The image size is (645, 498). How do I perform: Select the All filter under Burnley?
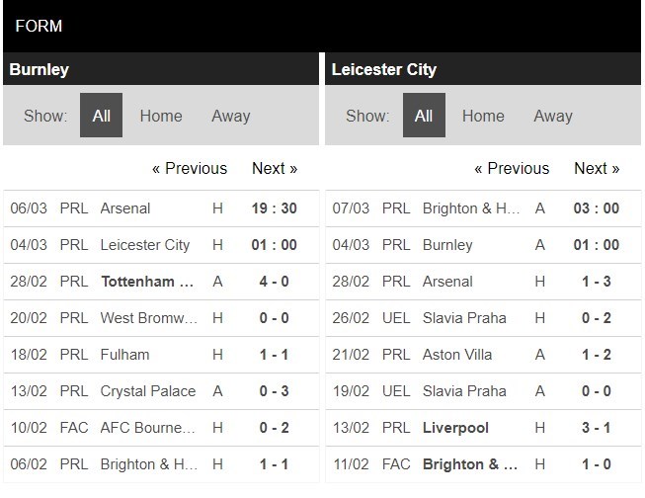pyautogui.click(x=101, y=116)
